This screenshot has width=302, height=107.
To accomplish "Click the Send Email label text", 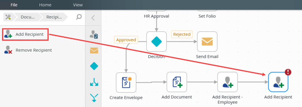I will point(207,57).
